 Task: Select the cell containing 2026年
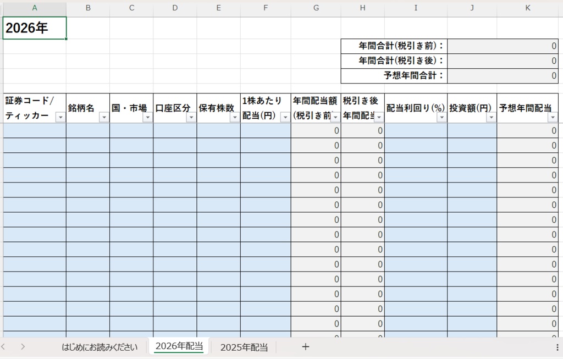pyautogui.click(x=35, y=28)
